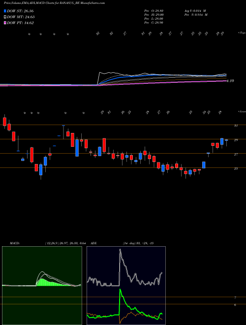The image size is (246, 325).
Task: Click the 'Pre O: 28.80' value
Action: click(x=154, y=11)
